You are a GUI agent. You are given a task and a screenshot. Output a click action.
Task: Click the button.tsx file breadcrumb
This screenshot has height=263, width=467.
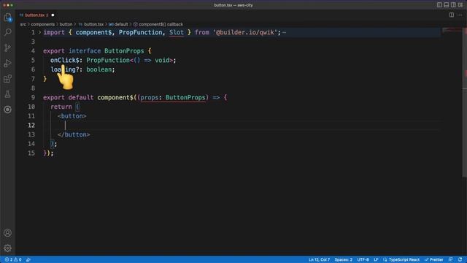pos(91,24)
